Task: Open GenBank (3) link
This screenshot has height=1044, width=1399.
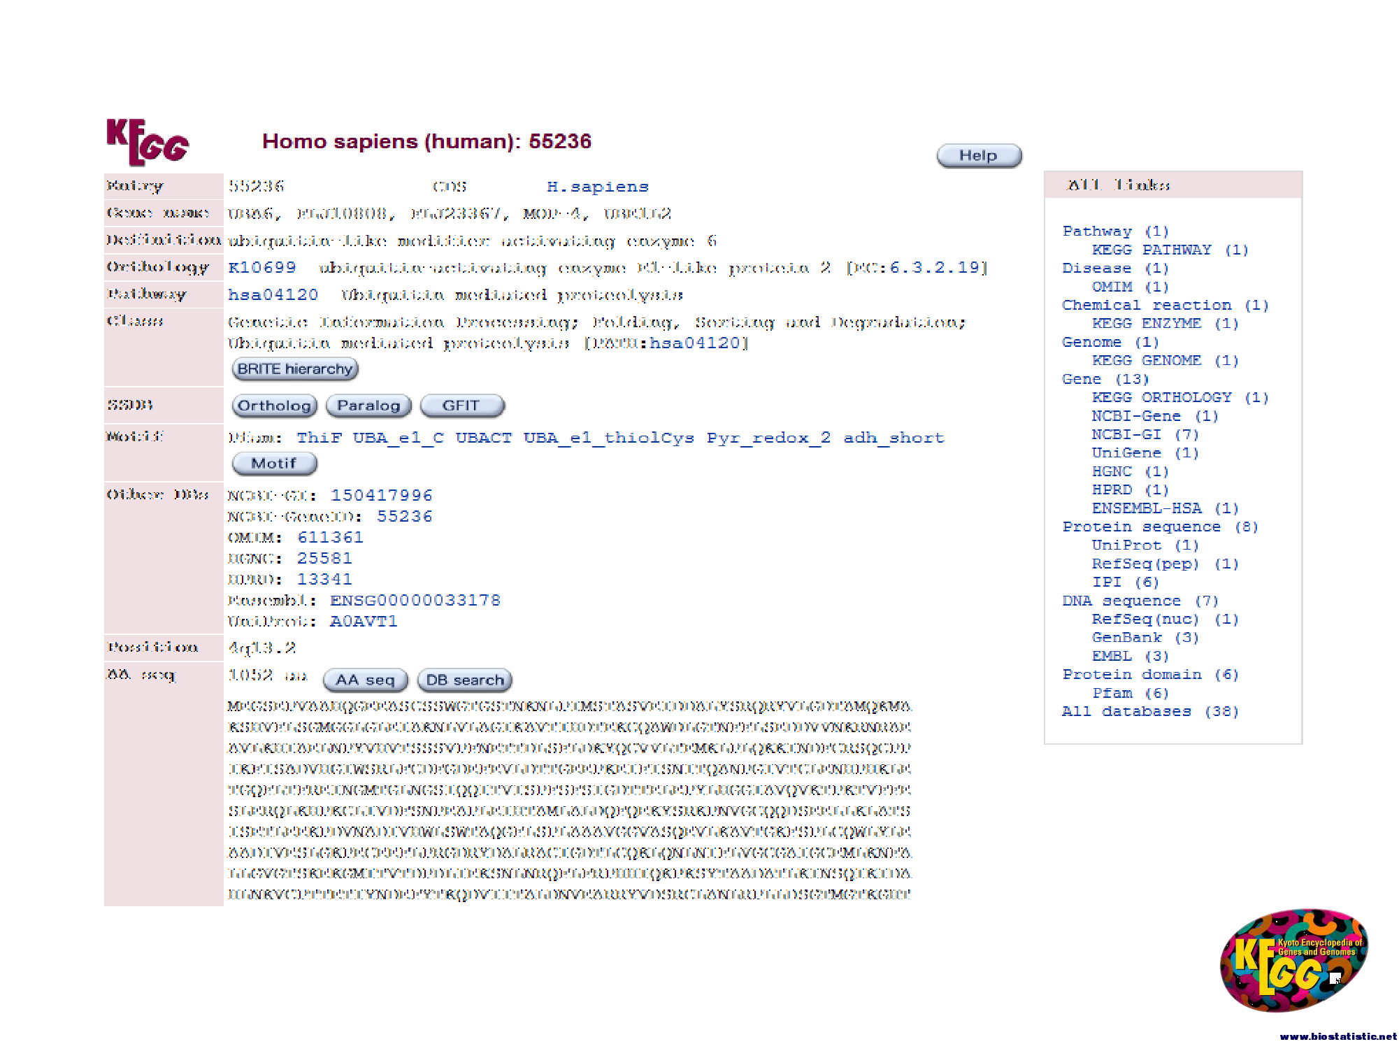Action: (x=1145, y=638)
